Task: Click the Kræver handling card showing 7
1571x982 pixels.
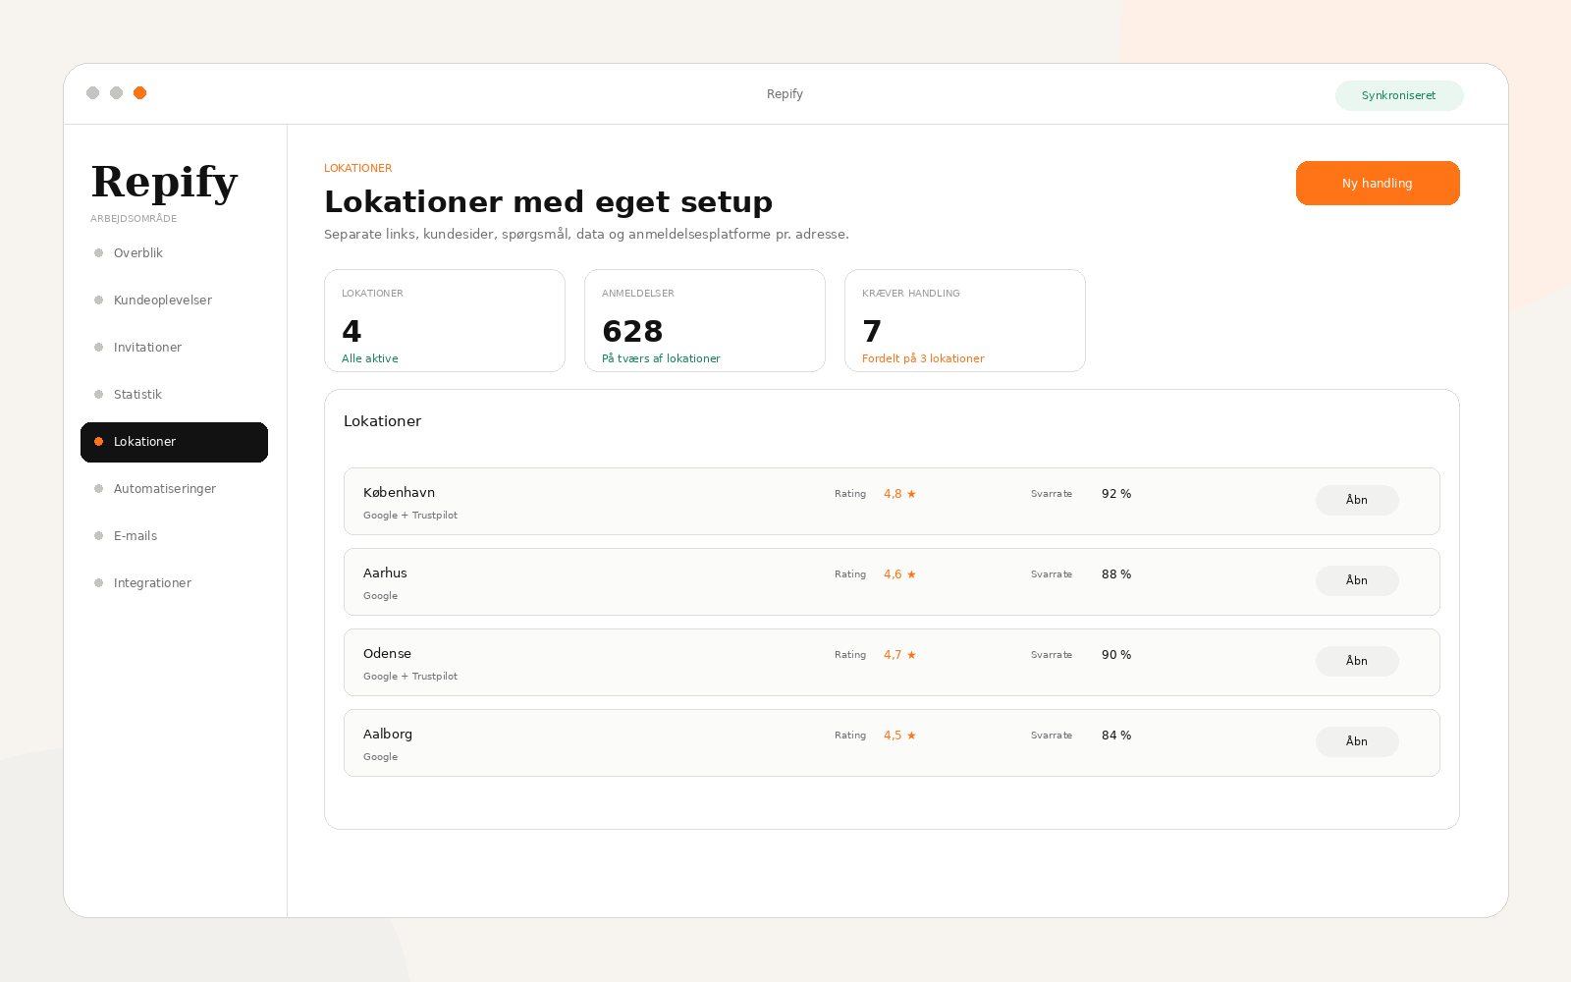Action: tap(965, 321)
